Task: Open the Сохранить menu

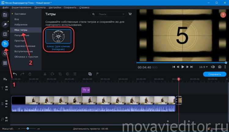Action: 70,7
